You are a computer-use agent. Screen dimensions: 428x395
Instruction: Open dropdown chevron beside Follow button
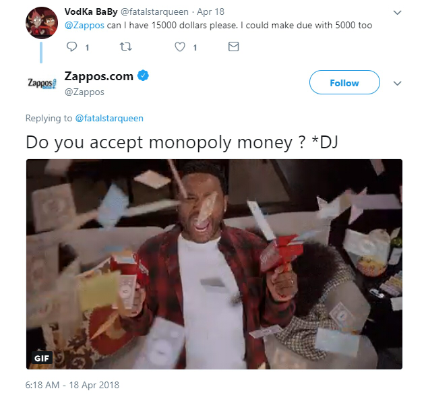pos(397,83)
